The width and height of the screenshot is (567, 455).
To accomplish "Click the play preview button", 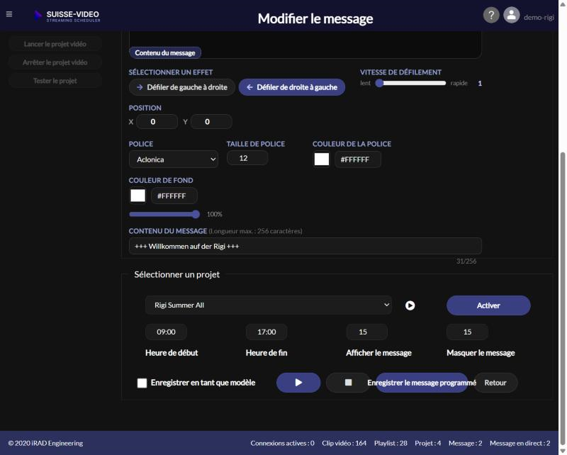I will pyautogui.click(x=298, y=383).
